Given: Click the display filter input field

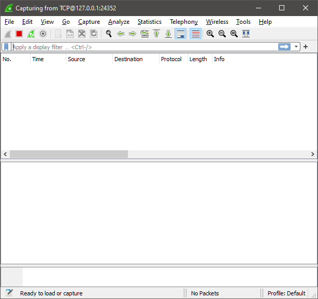Looking at the screenshot, I should click(x=144, y=47).
